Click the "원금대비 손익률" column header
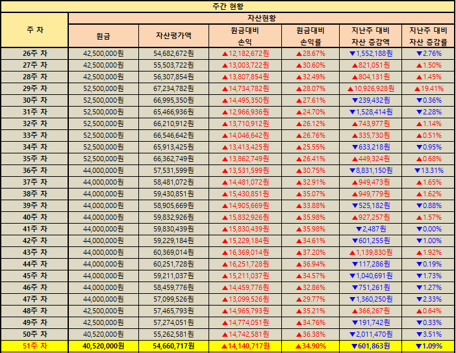The height and width of the screenshot is (353, 456). [310, 36]
